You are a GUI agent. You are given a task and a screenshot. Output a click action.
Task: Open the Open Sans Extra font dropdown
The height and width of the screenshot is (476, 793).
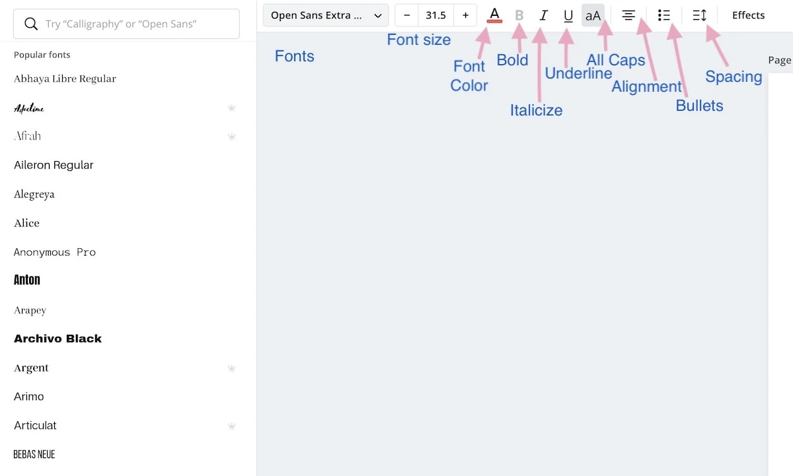click(x=325, y=15)
